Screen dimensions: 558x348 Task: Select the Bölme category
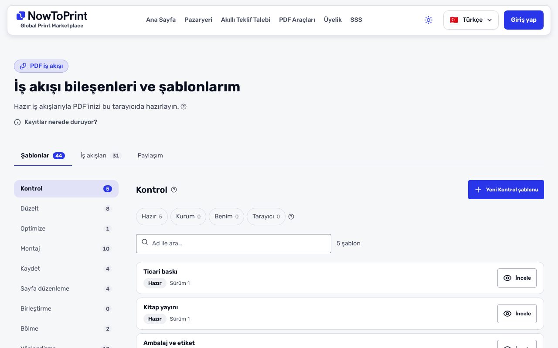66,329
